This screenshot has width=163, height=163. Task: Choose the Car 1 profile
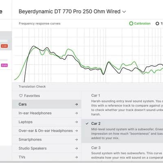pos(122,105)
